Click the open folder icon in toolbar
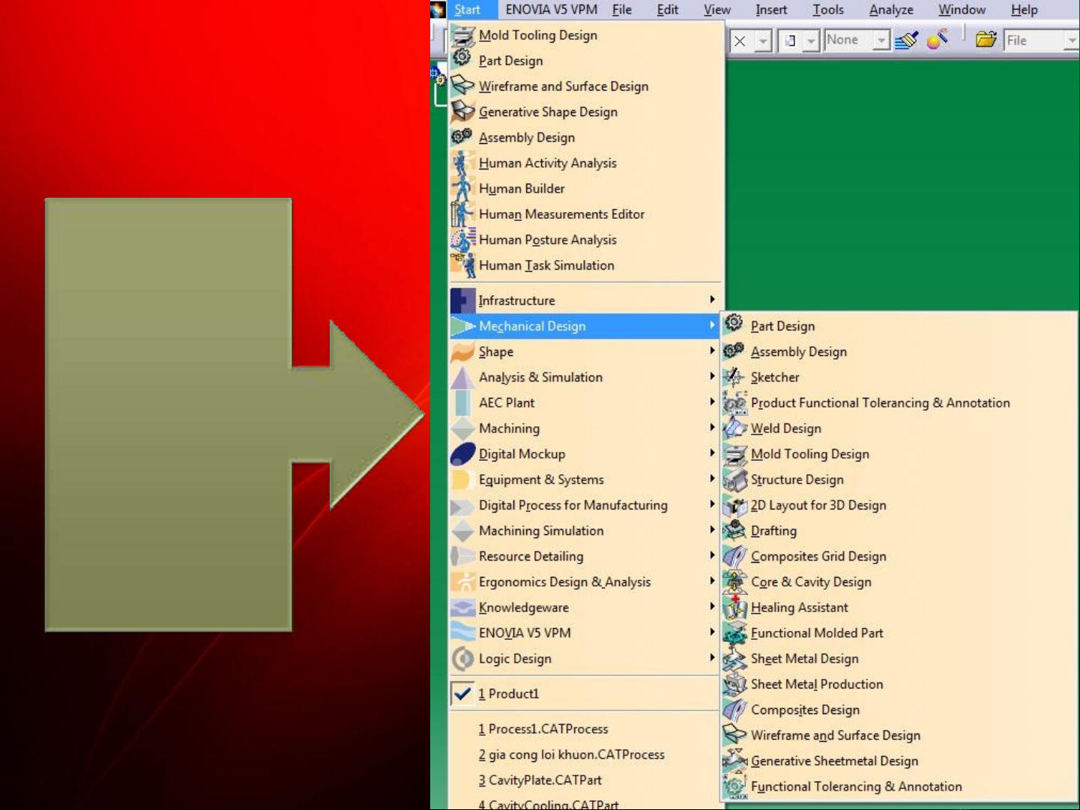1080x810 pixels. [x=986, y=40]
